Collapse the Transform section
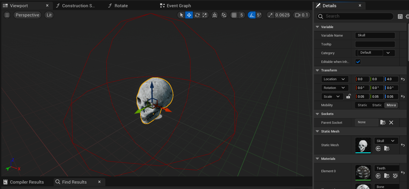The height and width of the screenshot is (189, 409). coord(317,70)
